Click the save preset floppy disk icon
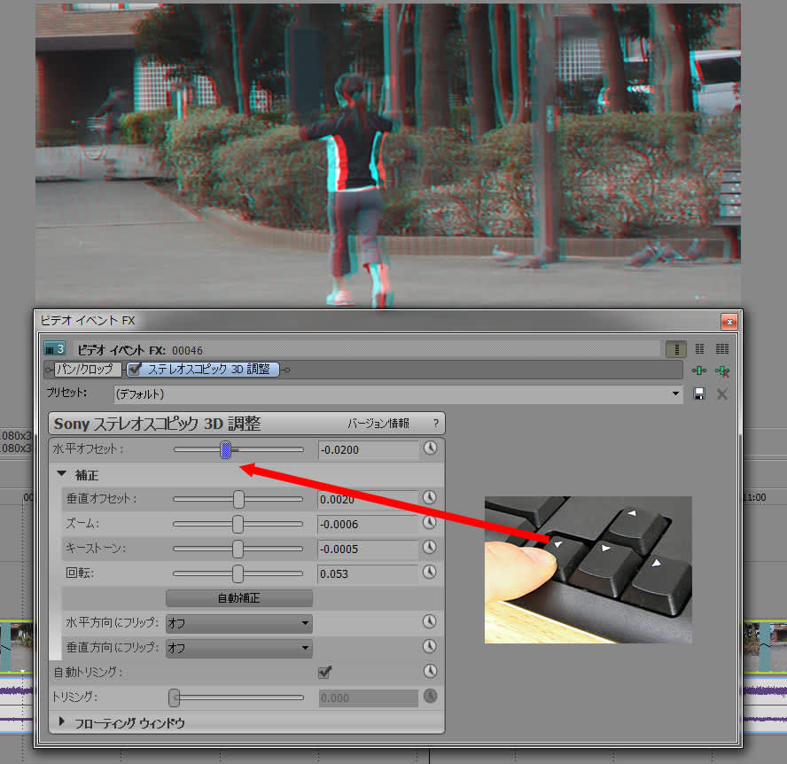This screenshot has height=764, width=787. (699, 394)
